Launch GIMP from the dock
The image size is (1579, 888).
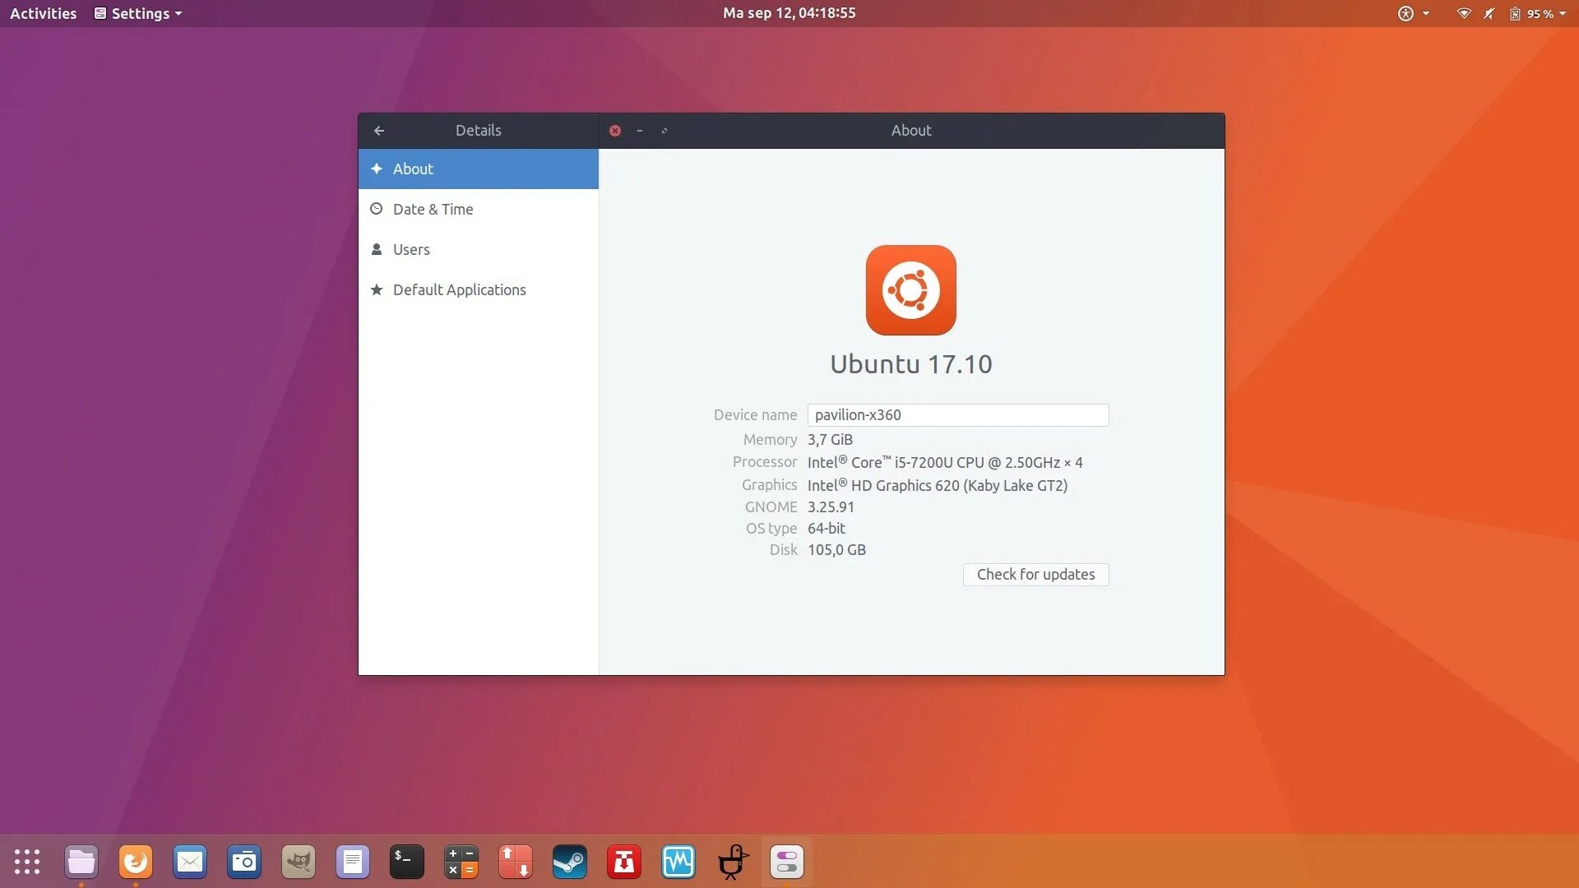[299, 862]
